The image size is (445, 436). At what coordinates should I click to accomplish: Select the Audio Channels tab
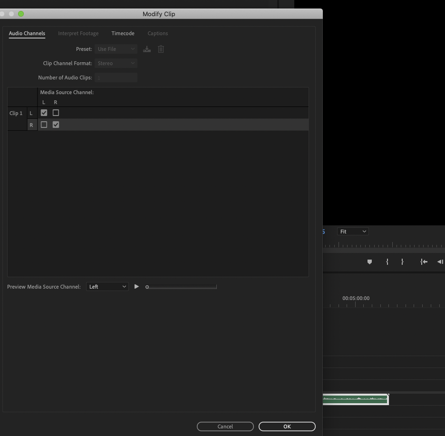(x=27, y=33)
